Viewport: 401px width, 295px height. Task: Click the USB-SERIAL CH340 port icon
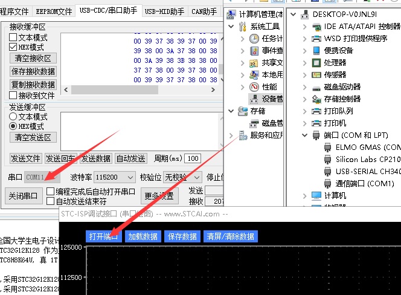327,171
